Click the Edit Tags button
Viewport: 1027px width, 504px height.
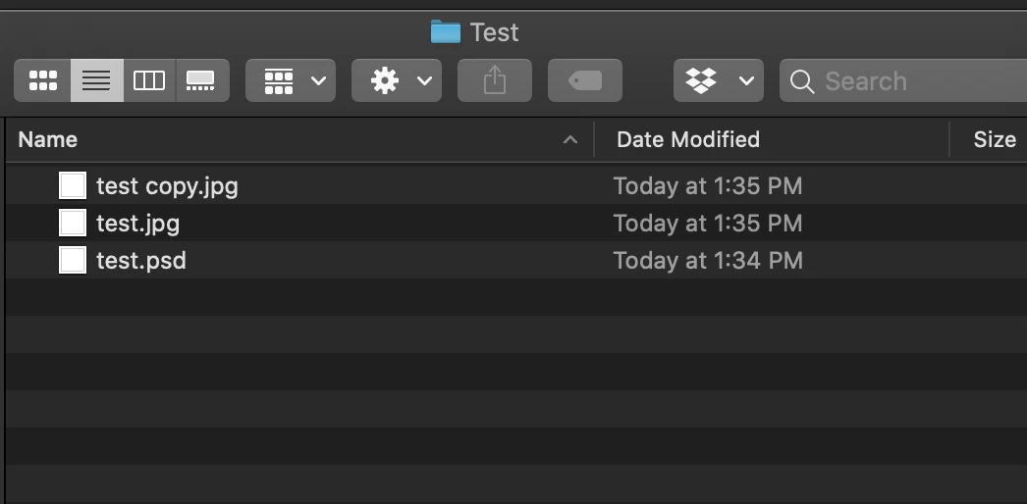tap(585, 80)
